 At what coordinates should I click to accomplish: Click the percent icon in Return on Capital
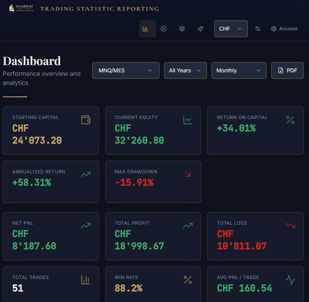click(x=290, y=120)
